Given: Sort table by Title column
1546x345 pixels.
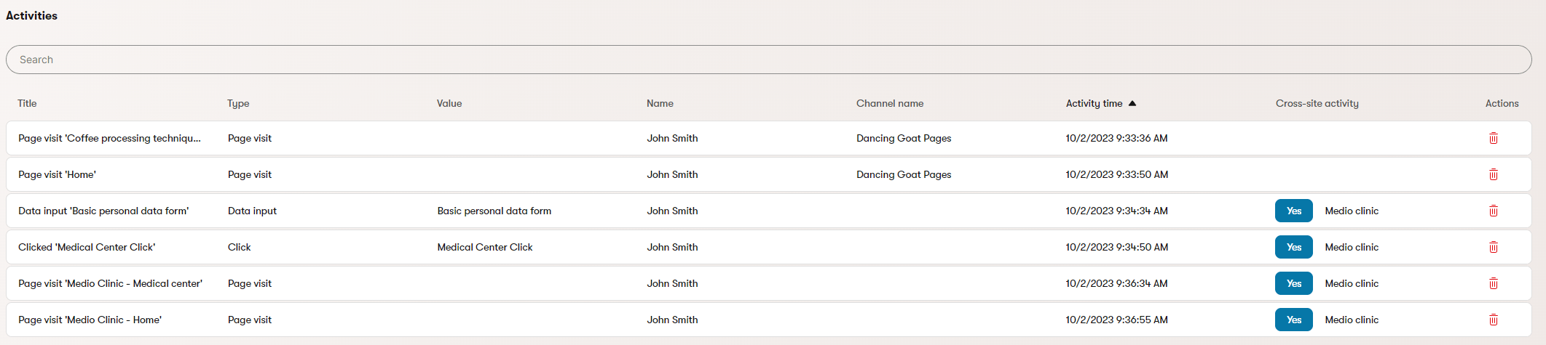Looking at the screenshot, I should point(27,104).
